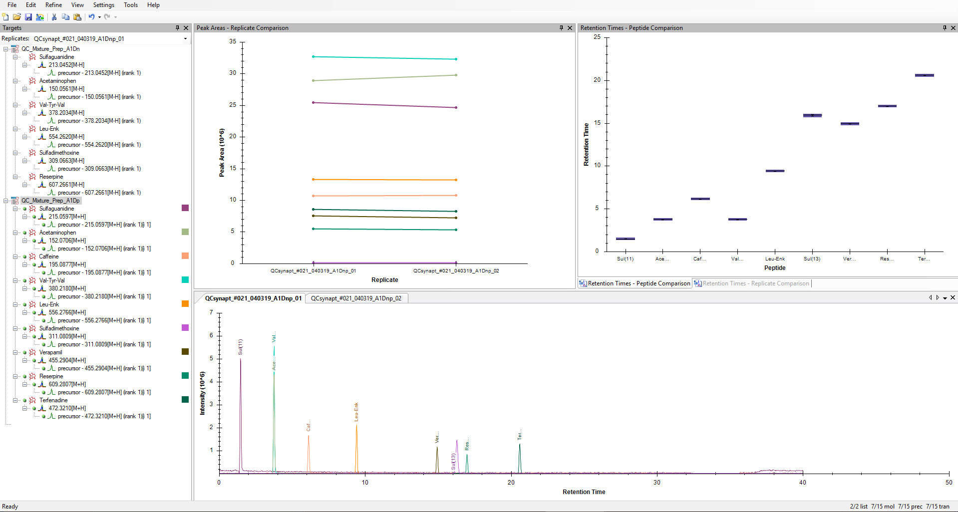
Task: Cut selection using the scissors icon
Action: coord(54,17)
